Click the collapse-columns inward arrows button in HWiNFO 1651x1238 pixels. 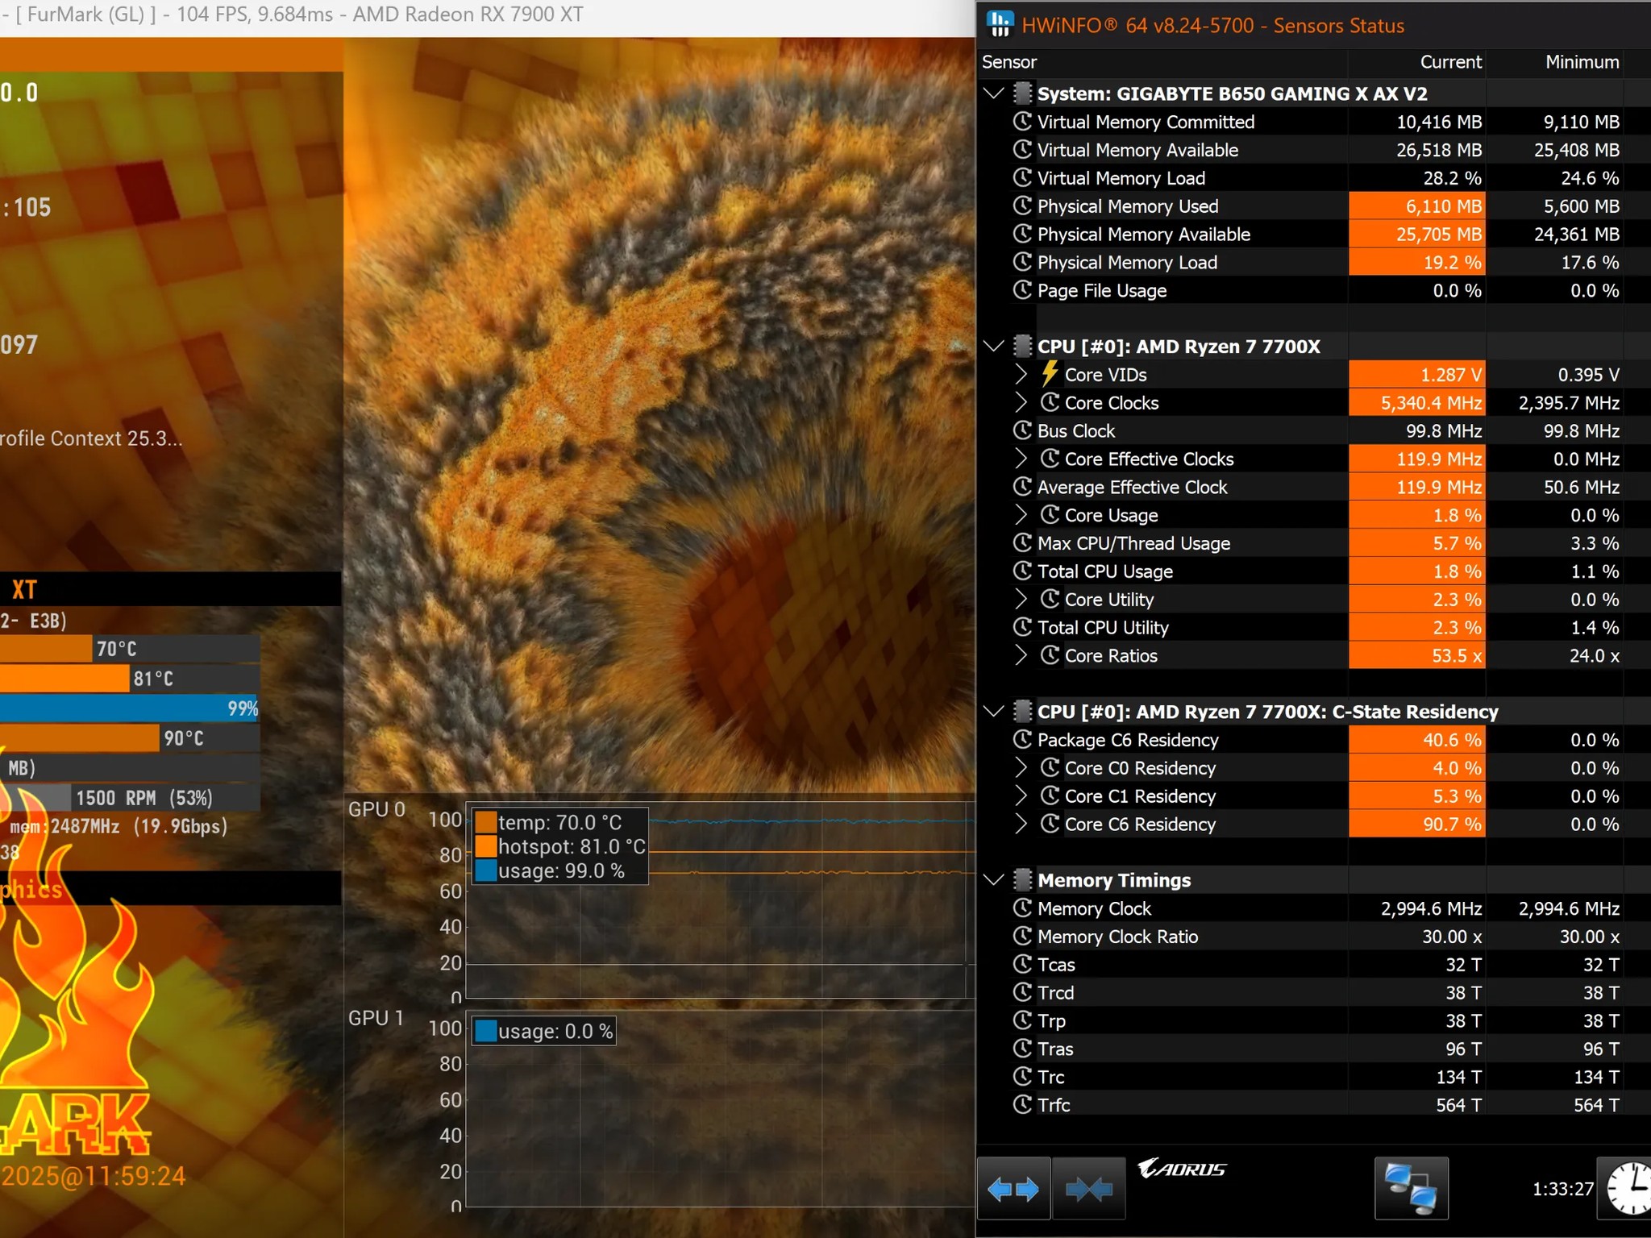pyautogui.click(x=1089, y=1189)
